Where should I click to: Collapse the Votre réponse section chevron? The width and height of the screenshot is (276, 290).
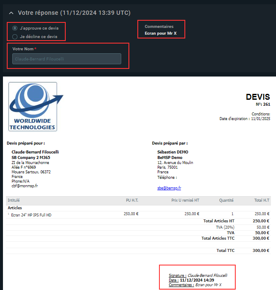click(x=11, y=13)
